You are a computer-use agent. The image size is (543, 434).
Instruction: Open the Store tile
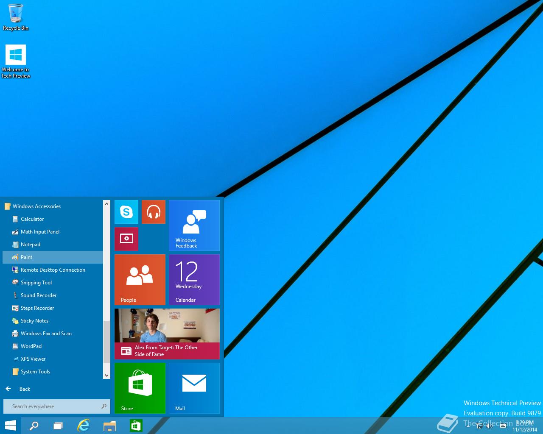pos(140,388)
